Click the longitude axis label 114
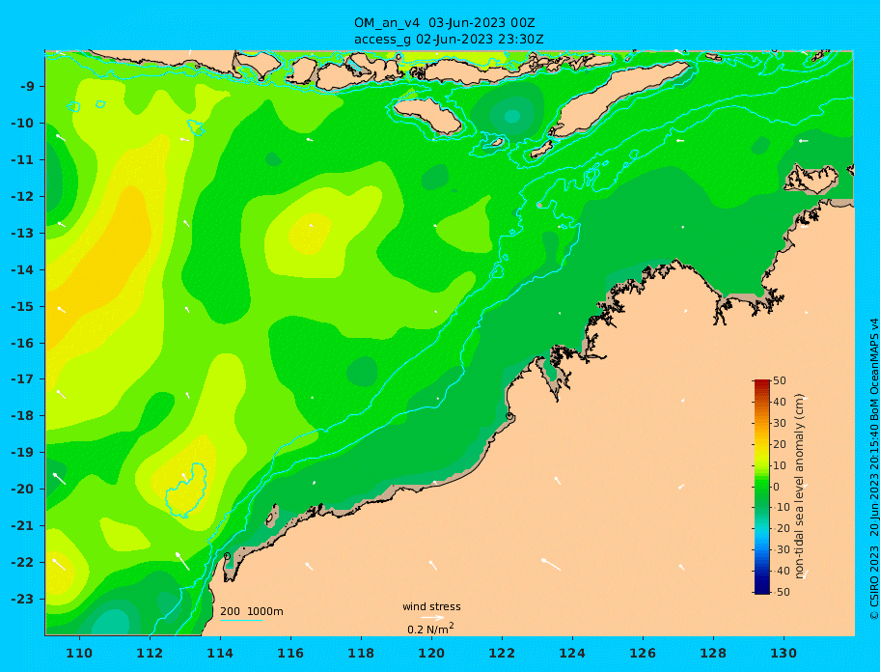This screenshot has height=672, width=880. click(220, 653)
